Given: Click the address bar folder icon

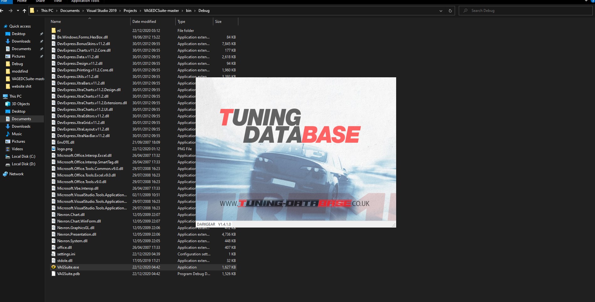Looking at the screenshot, I should 32,11.
